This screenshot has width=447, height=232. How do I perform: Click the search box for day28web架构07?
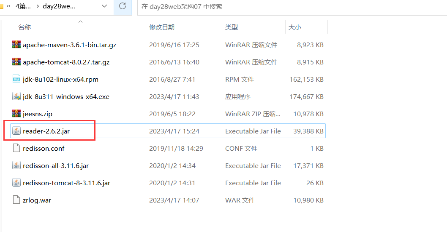tap(292, 6)
